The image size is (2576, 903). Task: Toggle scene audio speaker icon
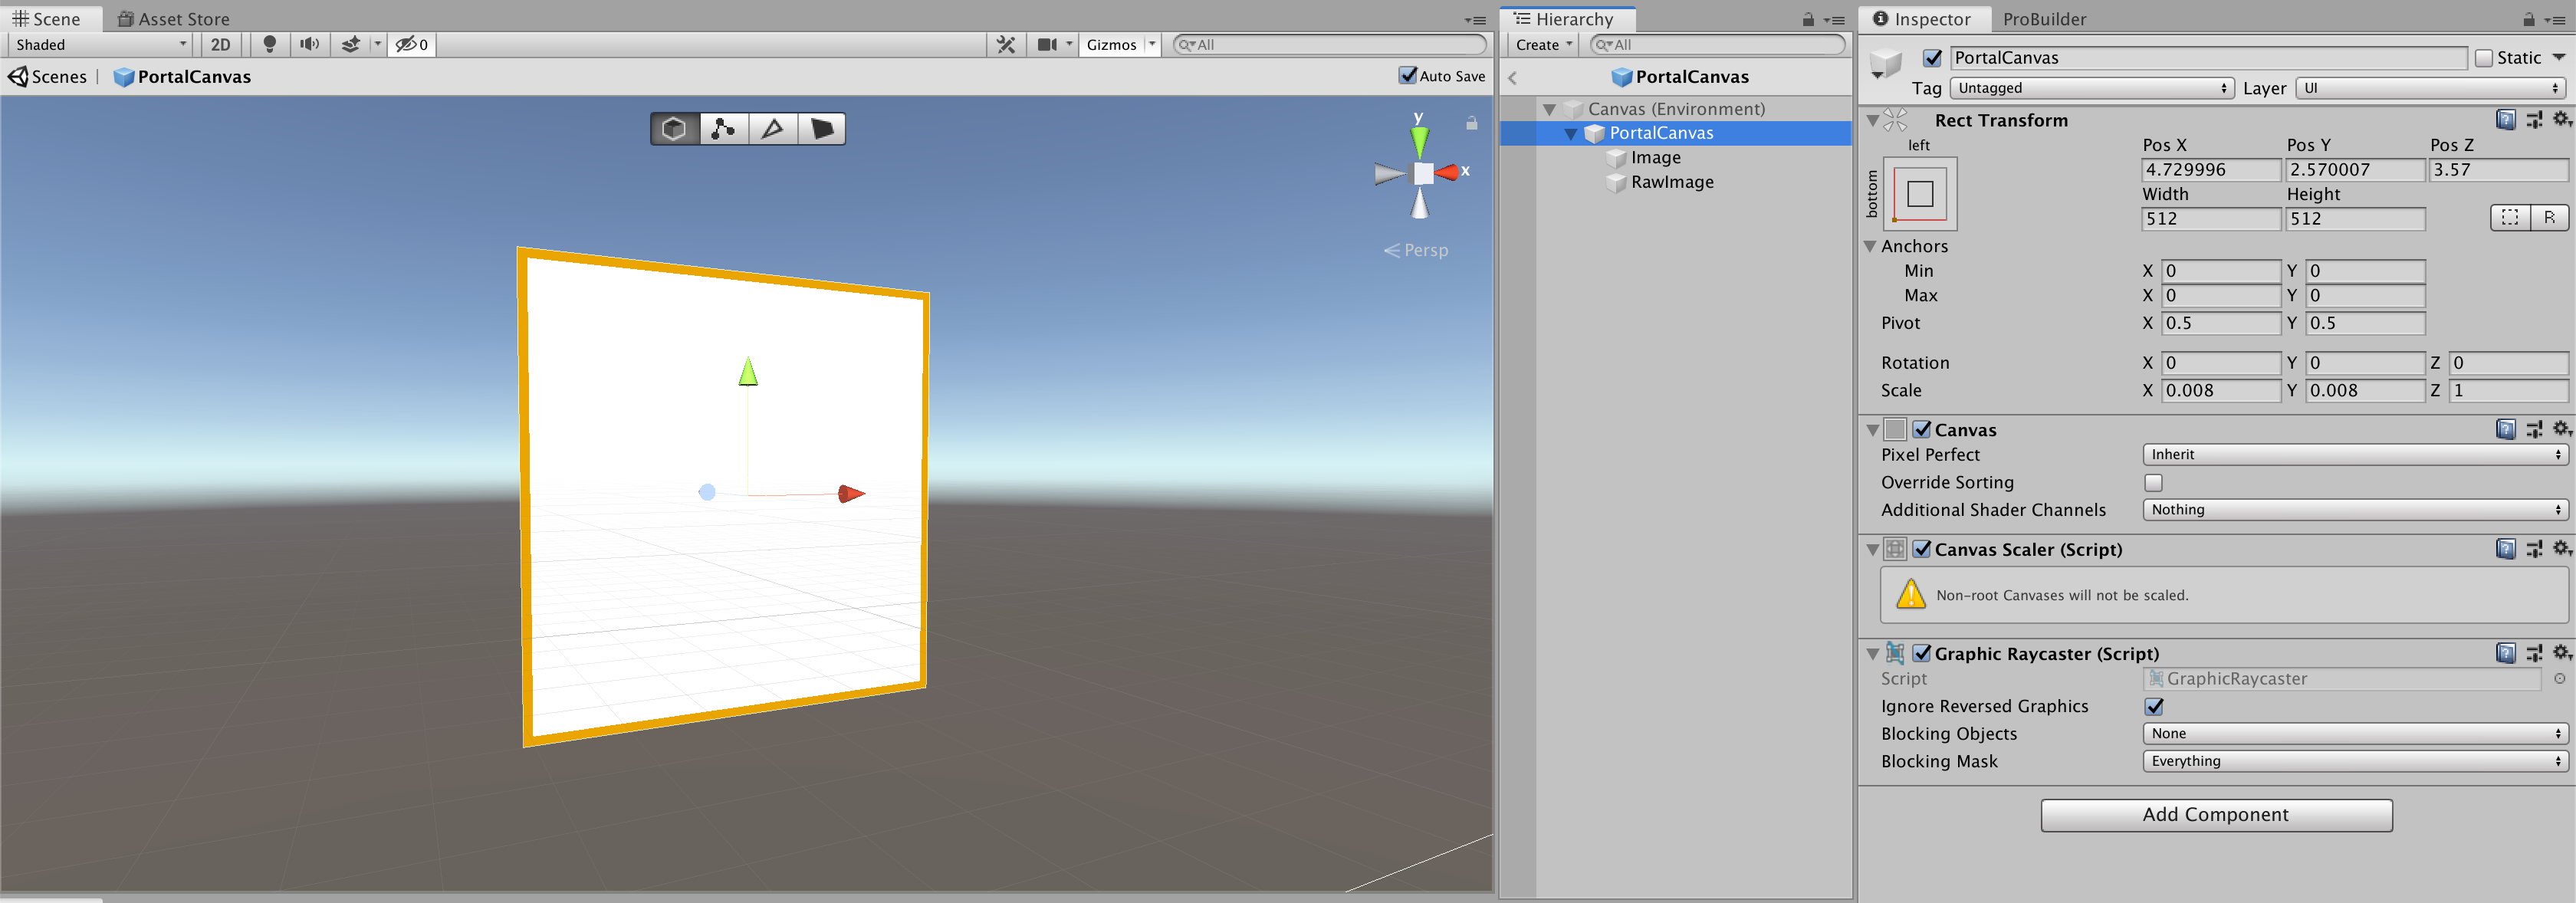[310, 44]
